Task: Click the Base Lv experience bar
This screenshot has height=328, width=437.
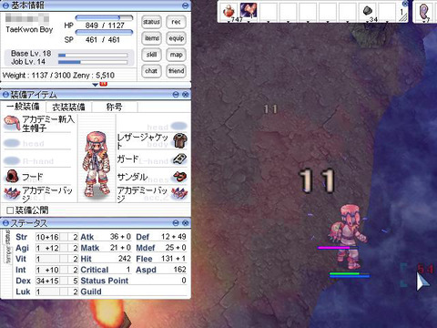Action: point(93,56)
